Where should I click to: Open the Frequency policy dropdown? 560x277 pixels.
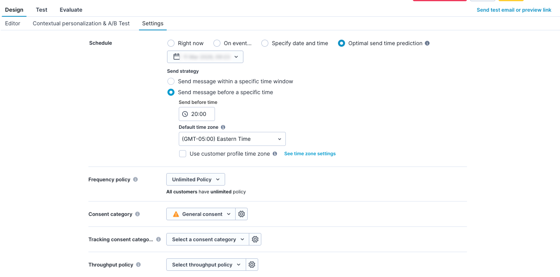pos(195,179)
